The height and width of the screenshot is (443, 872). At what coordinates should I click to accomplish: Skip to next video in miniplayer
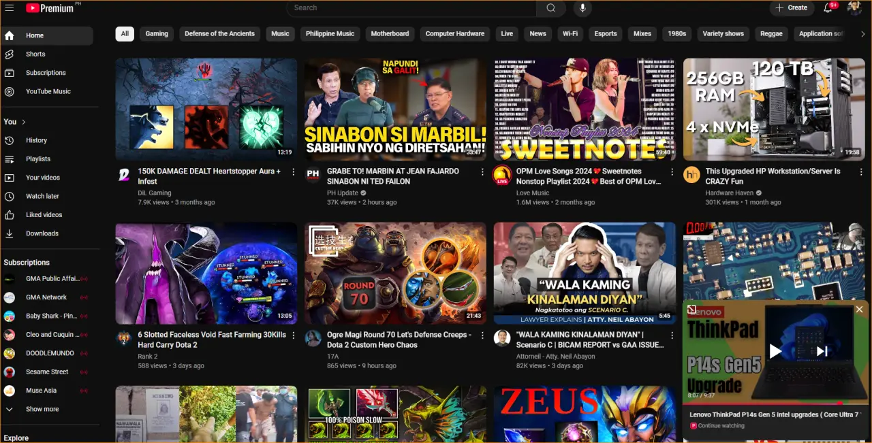(x=822, y=351)
